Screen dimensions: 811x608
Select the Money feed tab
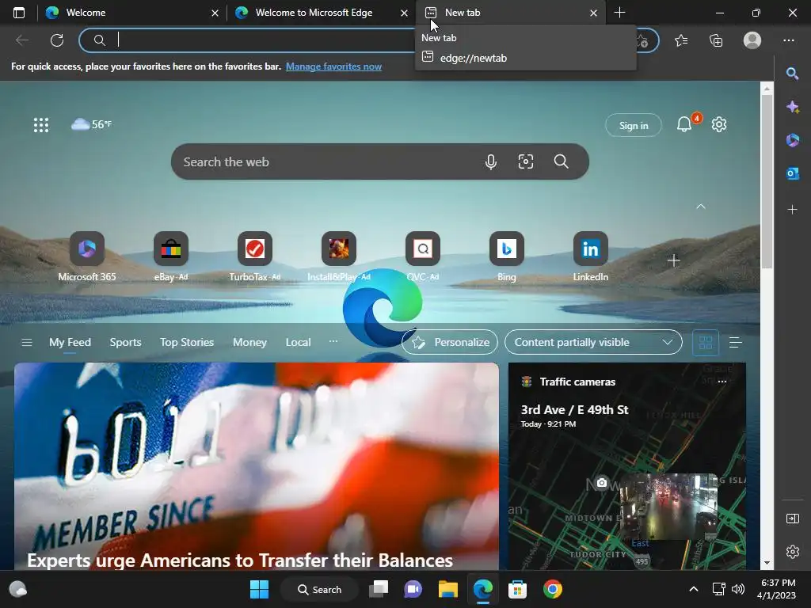point(249,342)
